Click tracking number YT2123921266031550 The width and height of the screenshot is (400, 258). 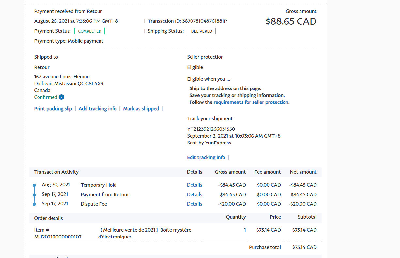pos(211,129)
